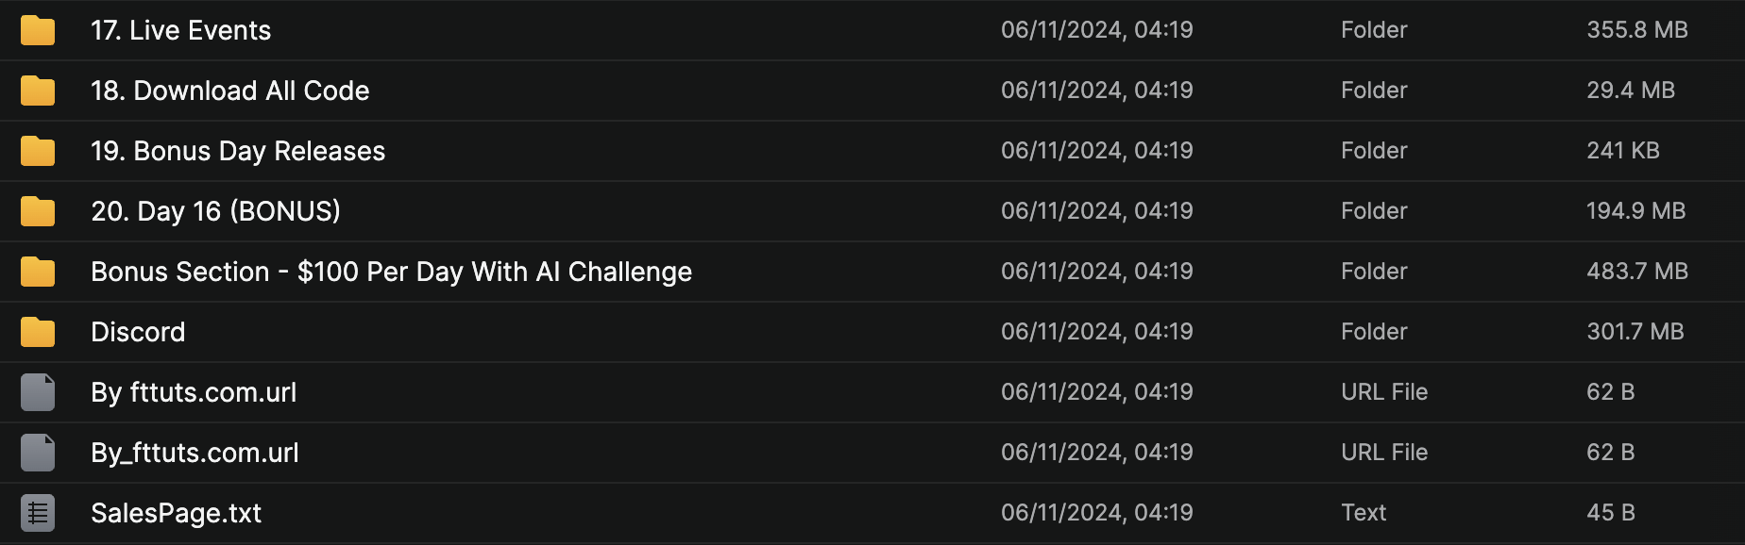
Task: Select the By fttuts.com.url file name
Action: click(194, 392)
